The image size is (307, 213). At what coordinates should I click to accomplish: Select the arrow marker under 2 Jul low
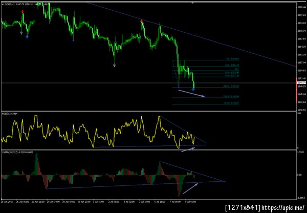114,65
